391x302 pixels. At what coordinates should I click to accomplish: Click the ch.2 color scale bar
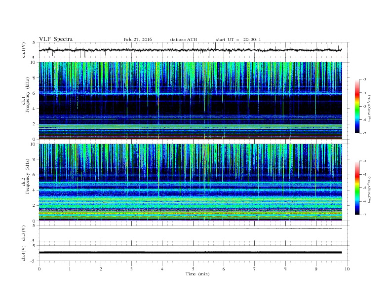tap(357, 188)
